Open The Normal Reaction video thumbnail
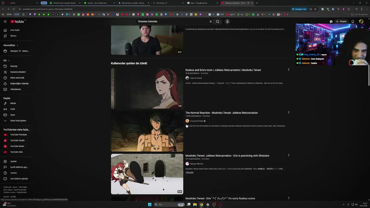Viewport: 370px width, 208px height. (x=147, y=131)
